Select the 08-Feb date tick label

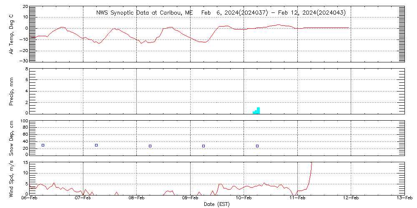click(137, 198)
